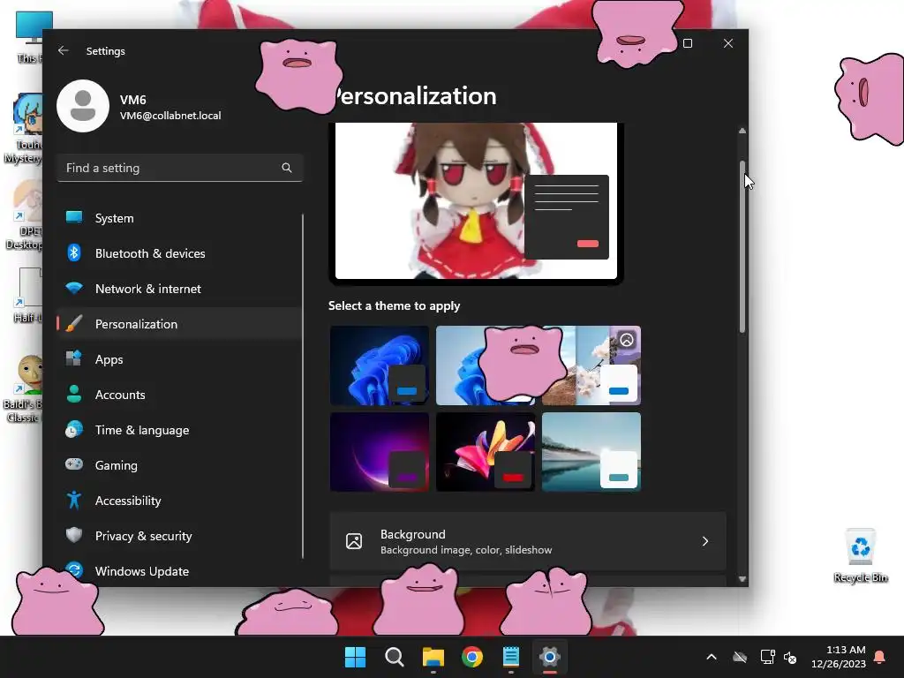
Task: Apply the Windows dark blue bloom theme
Action: (x=380, y=365)
